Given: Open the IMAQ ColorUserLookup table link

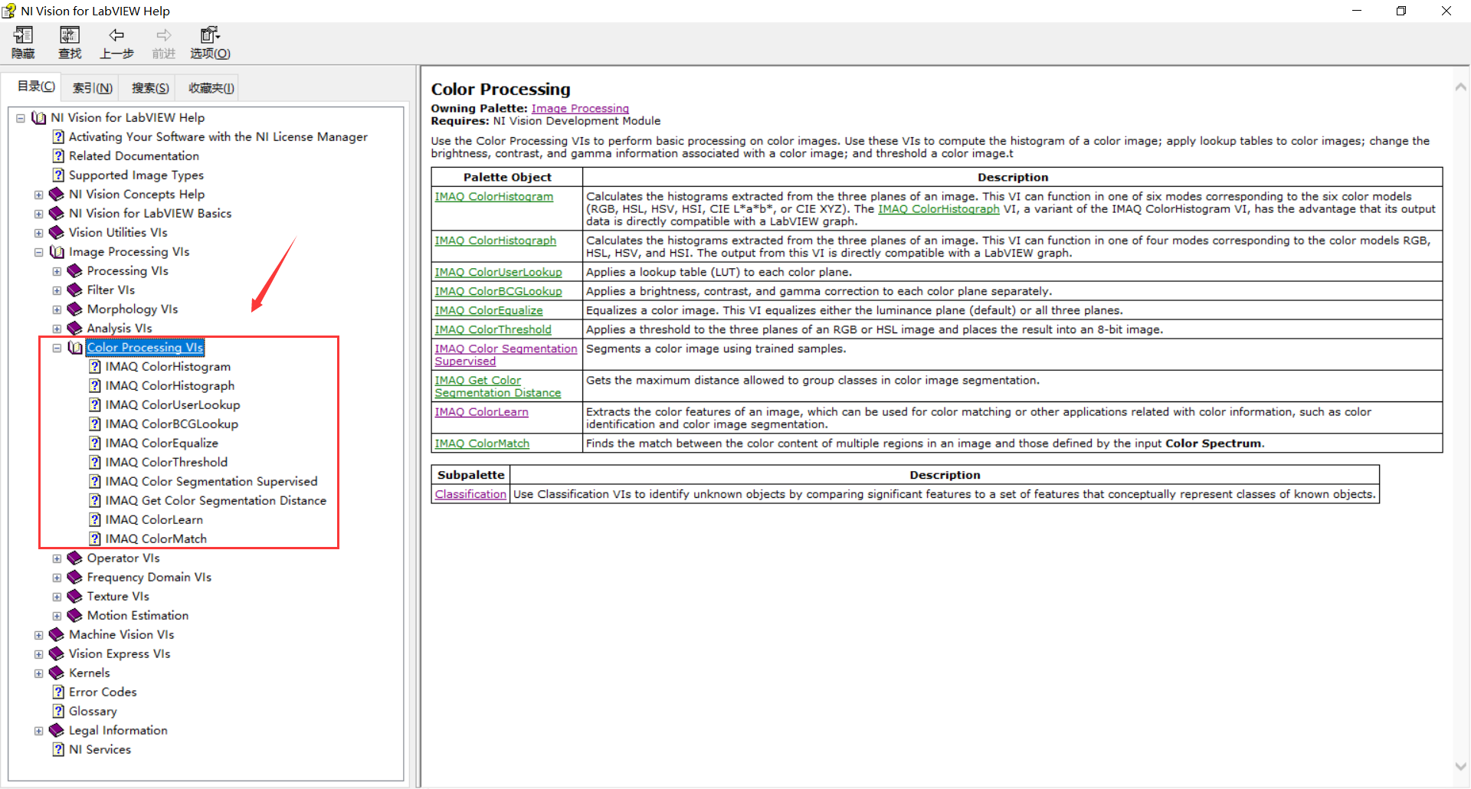Looking at the screenshot, I should pos(498,273).
